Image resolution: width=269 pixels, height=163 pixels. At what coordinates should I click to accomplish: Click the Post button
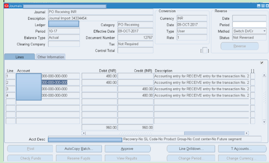pyautogui.click(x=30, y=149)
